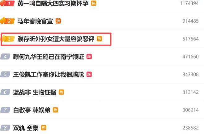Open topic 黄一鸣自曝大四实习期怀孕
Screen dimensions: 204x136
tap(53, 3)
